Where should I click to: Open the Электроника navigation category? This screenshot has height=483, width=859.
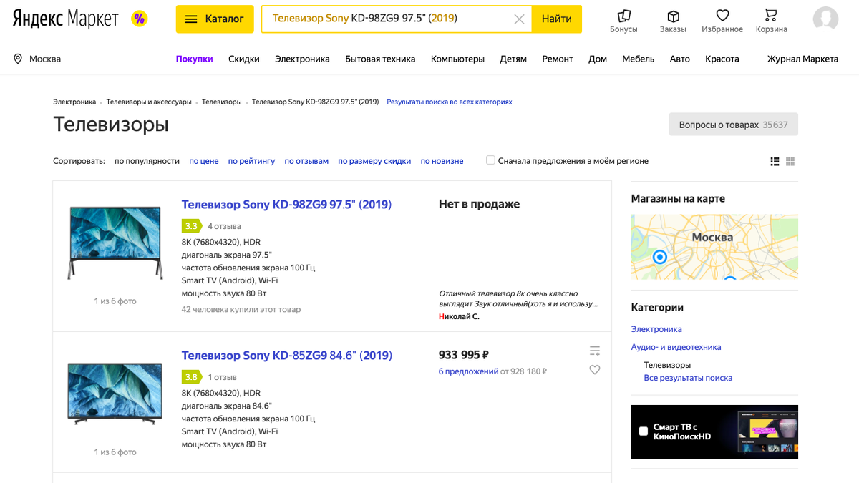pyautogui.click(x=302, y=59)
